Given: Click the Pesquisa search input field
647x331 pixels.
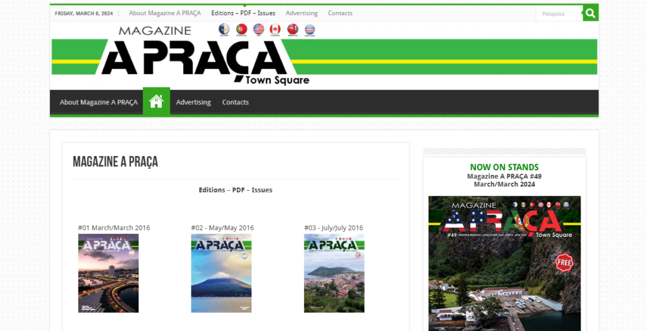Looking at the screenshot, I should pyautogui.click(x=559, y=14).
